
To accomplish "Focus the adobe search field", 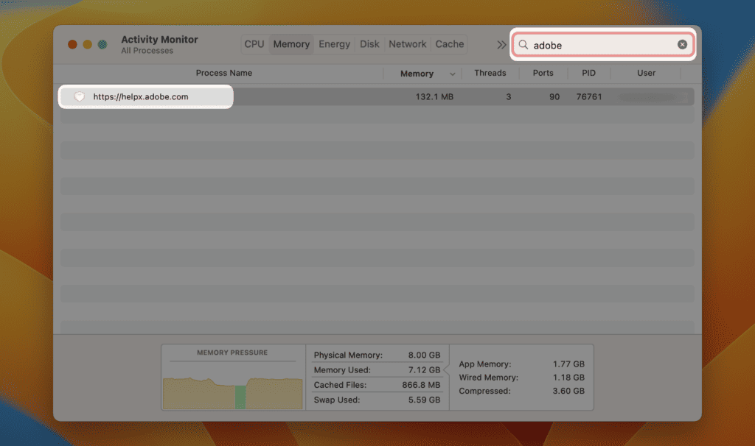I will [602, 45].
